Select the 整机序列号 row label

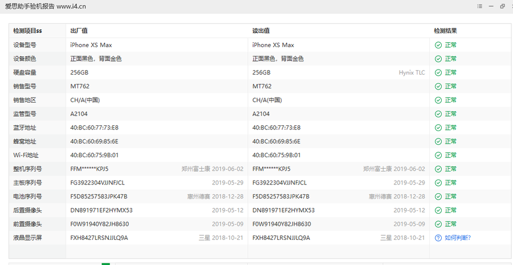(x=27, y=169)
